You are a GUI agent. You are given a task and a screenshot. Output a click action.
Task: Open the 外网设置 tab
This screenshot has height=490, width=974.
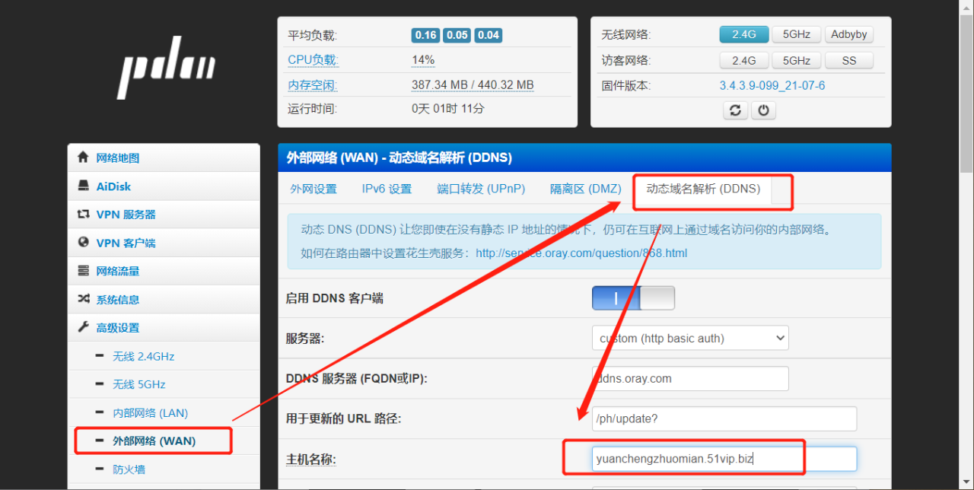(x=314, y=189)
